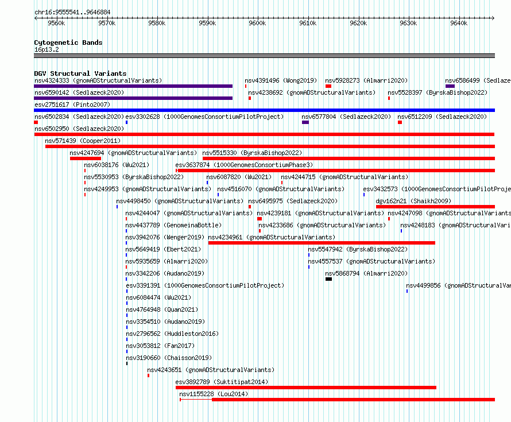The image size is (511, 422).
Task: Click the nsv5530953 ByrskaBishop2022 label
Action: pyautogui.click(x=134, y=177)
